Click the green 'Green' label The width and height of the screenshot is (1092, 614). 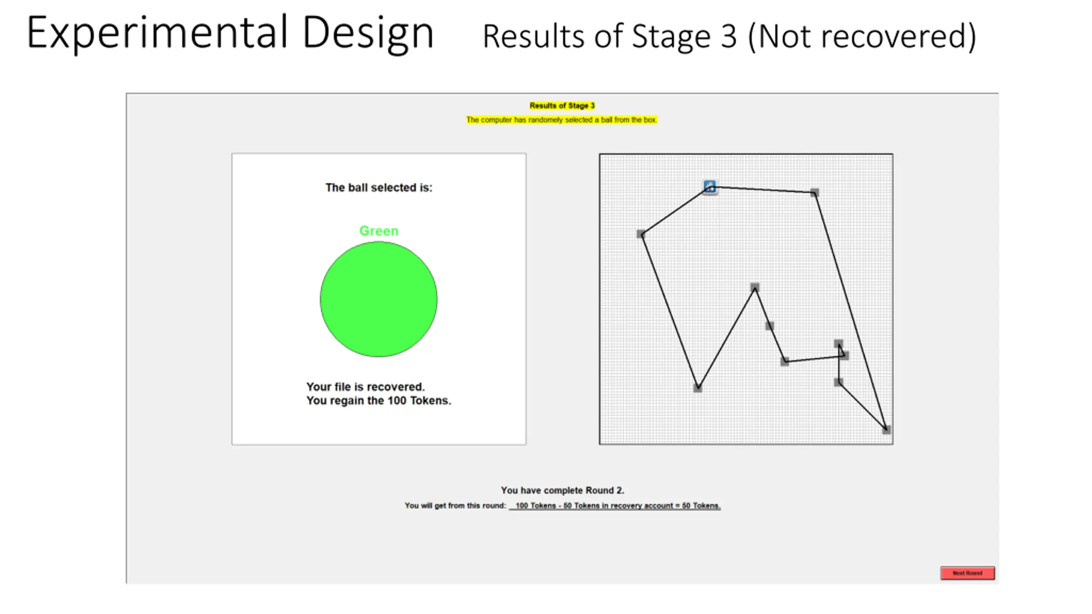[x=379, y=231]
